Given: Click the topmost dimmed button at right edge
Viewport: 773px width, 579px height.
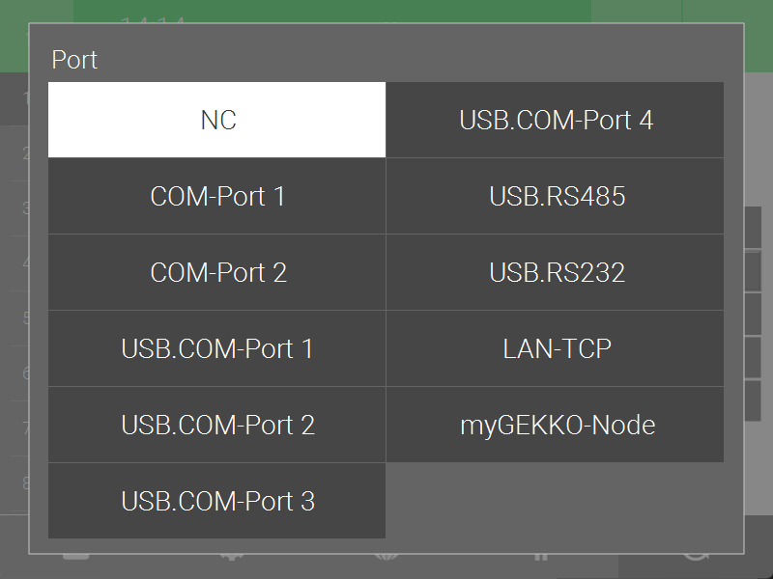Looking at the screenshot, I should pos(754,227).
